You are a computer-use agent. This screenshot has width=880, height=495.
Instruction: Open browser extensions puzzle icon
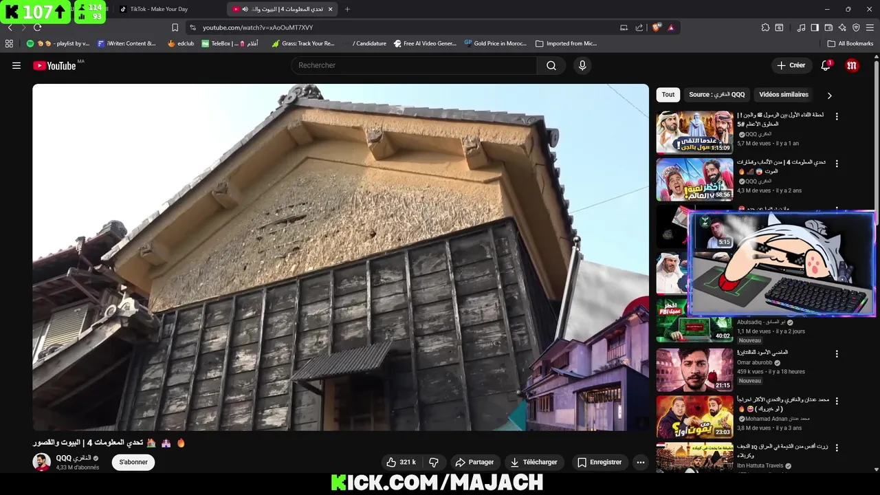tap(765, 27)
